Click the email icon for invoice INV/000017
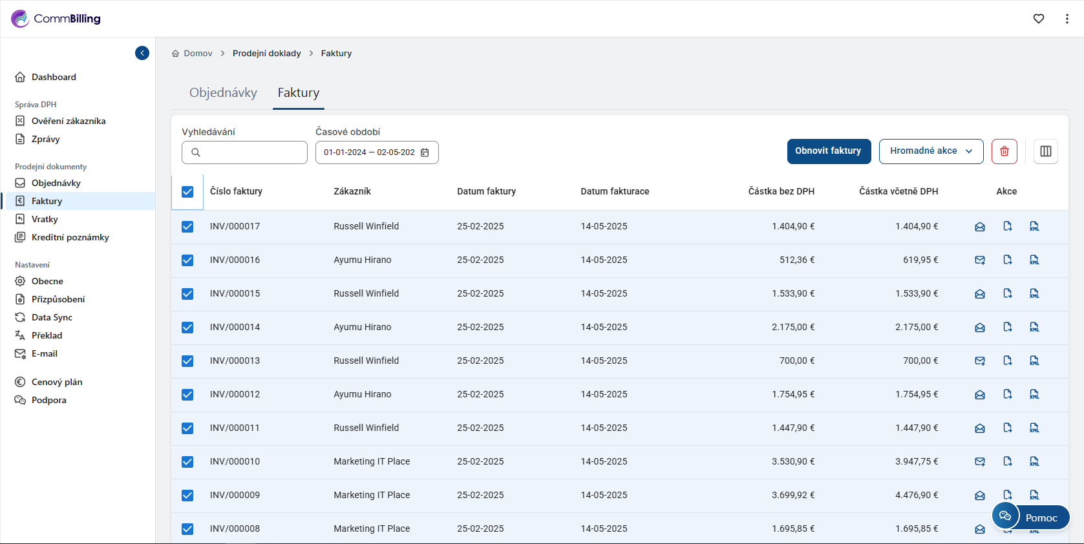This screenshot has width=1084, height=544. point(980,227)
